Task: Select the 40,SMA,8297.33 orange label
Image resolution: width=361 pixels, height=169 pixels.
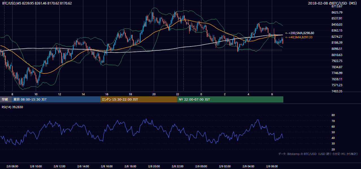Action: (x=299, y=37)
